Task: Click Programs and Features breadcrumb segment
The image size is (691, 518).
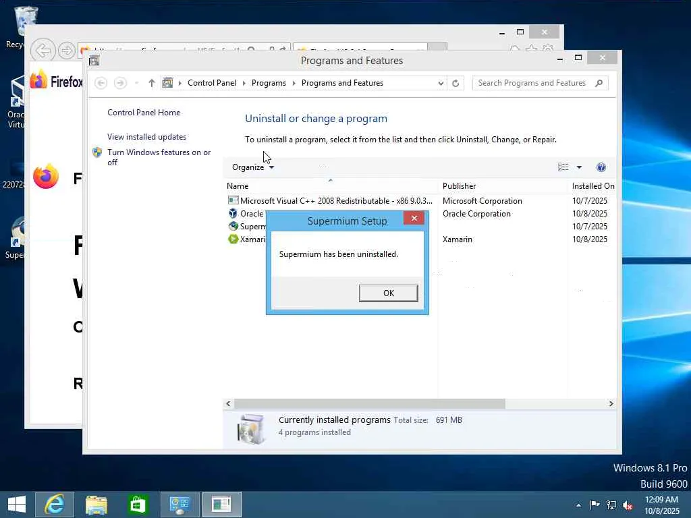Action: (342, 83)
